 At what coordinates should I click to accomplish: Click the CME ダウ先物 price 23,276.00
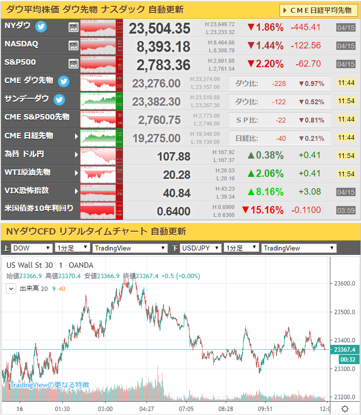(x=156, y=83)
